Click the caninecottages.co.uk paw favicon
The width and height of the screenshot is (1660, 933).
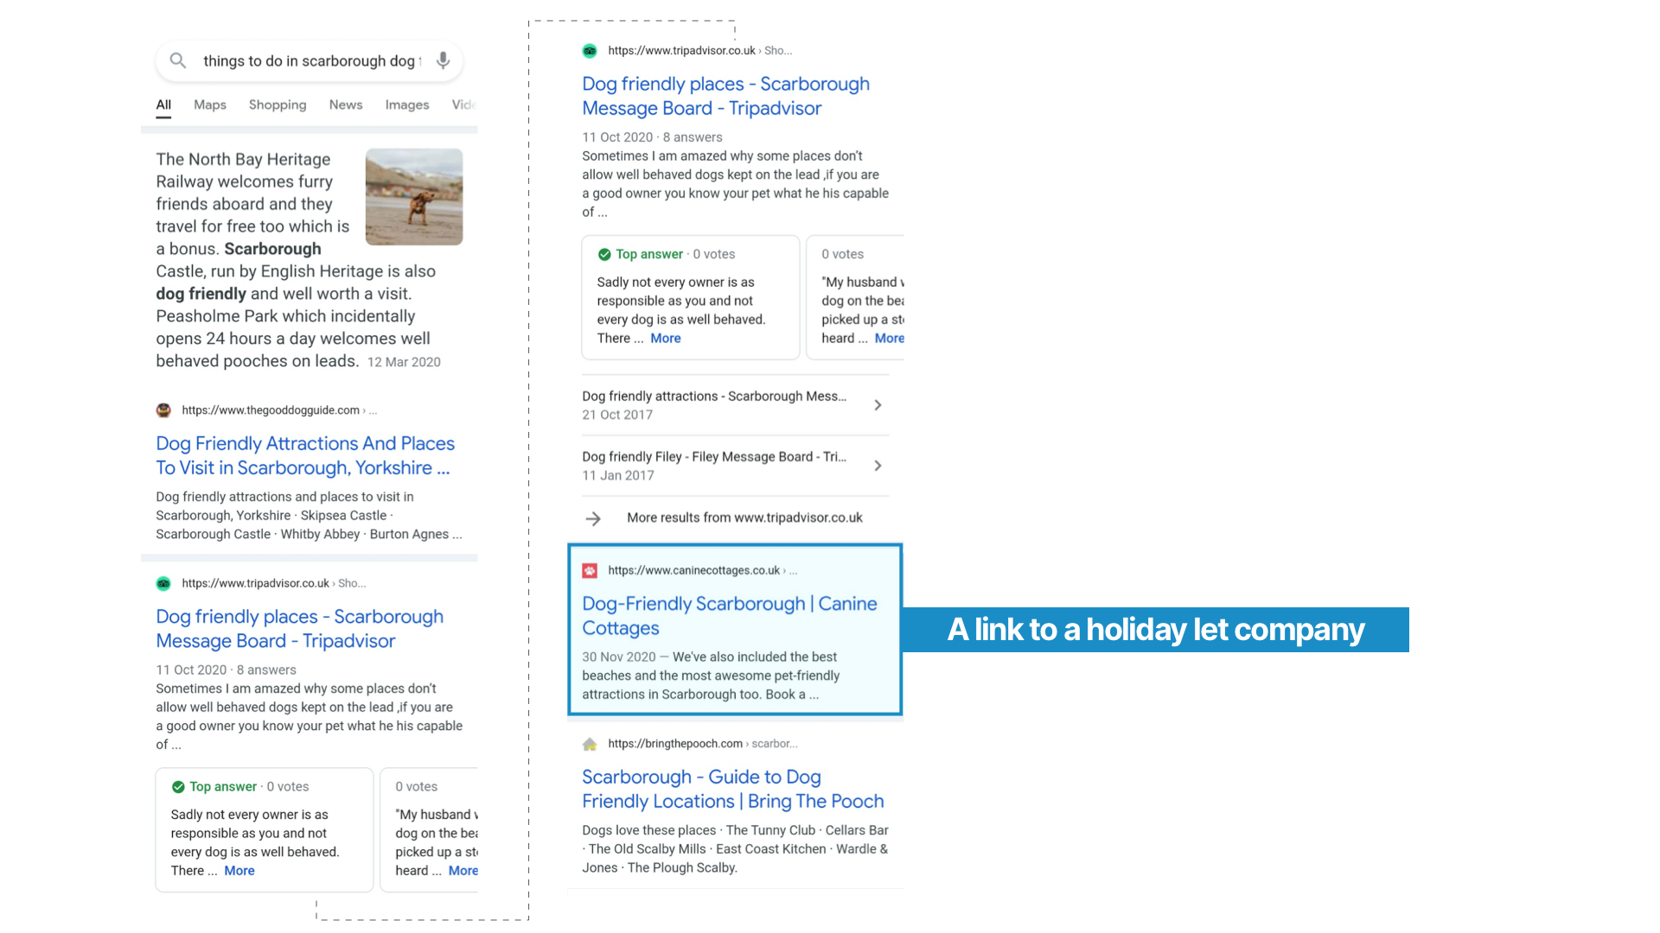coord(590,571)
